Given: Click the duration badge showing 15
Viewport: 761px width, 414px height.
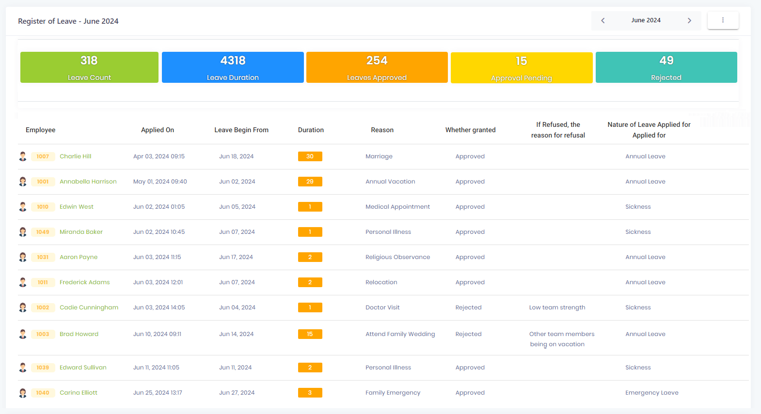Looking at the screenshot, I should click(310, 334).
